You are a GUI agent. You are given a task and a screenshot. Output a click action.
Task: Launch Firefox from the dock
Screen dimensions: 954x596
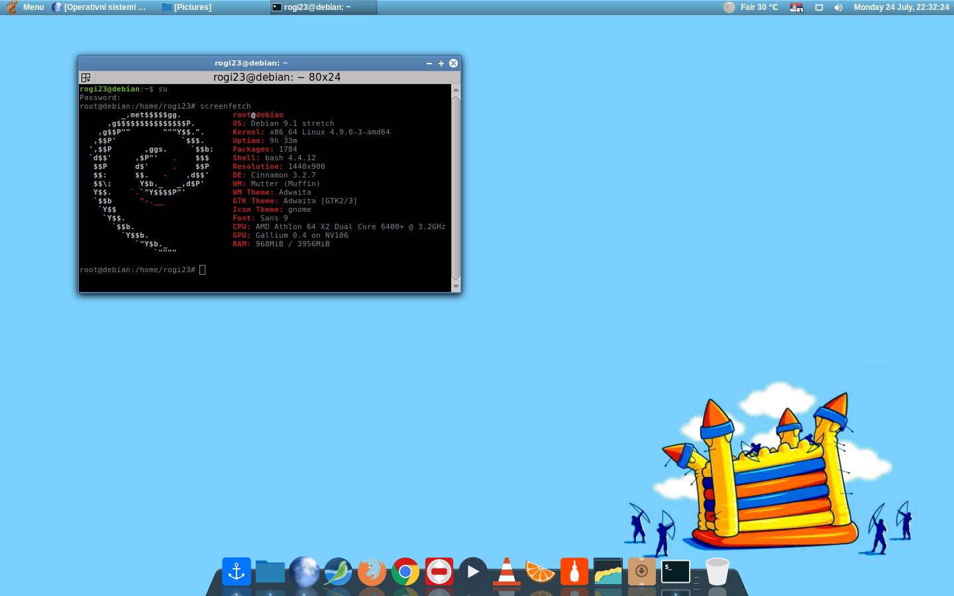[x=372, y=571]
